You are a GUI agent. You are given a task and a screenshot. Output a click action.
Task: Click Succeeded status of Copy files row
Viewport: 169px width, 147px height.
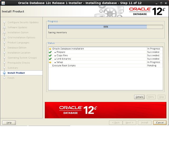[x=153, y=56]
